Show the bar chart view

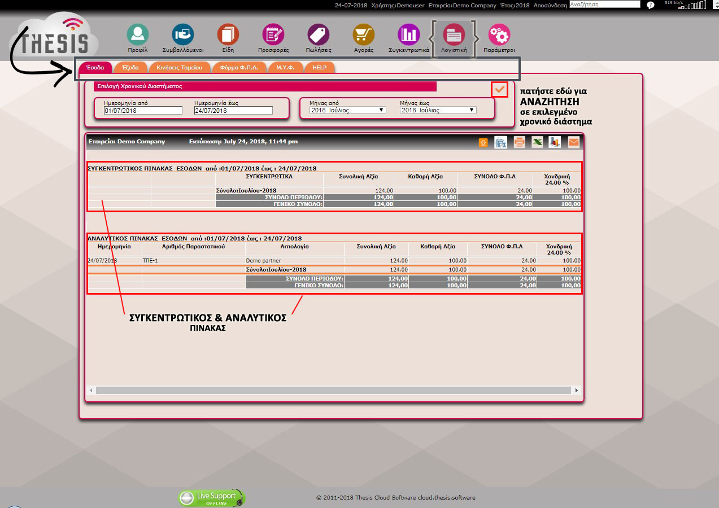tap(555, 143)
